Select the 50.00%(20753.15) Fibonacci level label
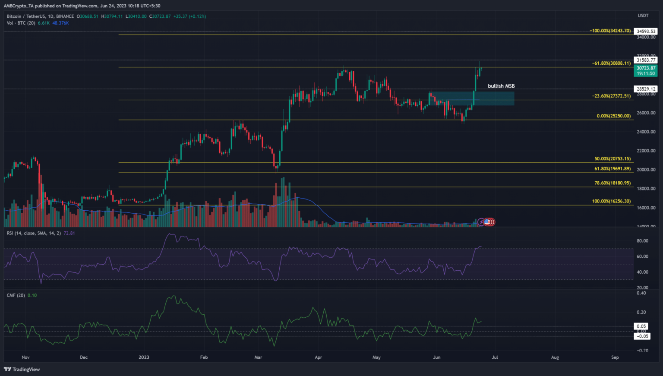Screen dimensions: 663x376 pyautogui.click(x=612, y=159)
